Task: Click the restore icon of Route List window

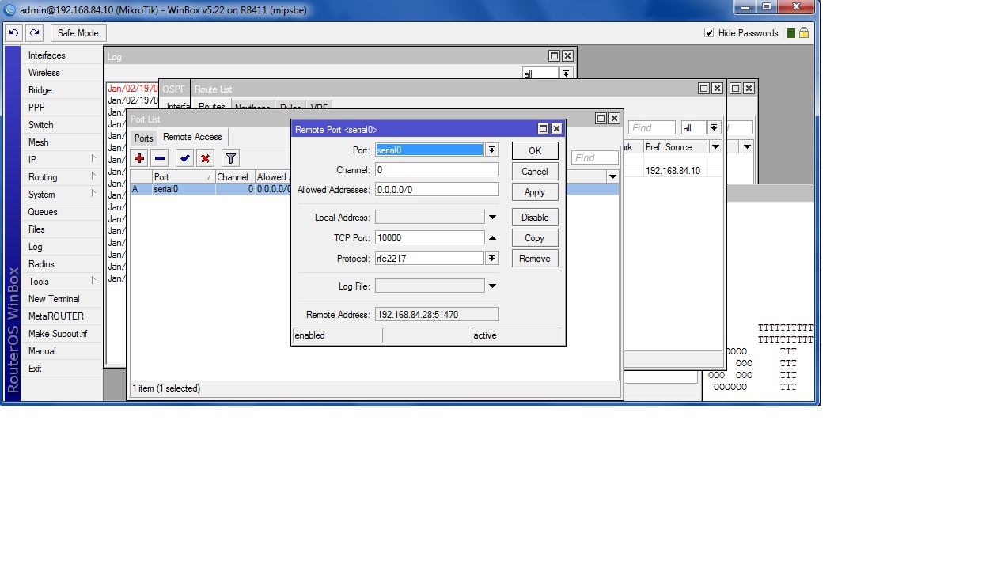Action: tap(703, 89)
